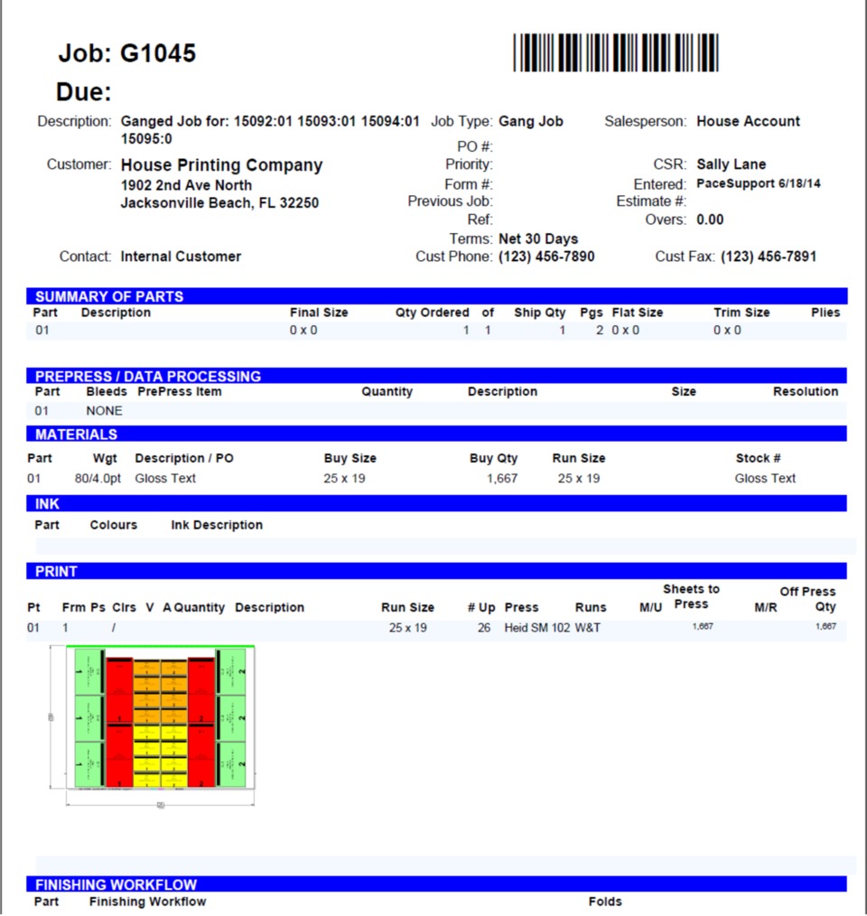Click the Cust Fax number value
Image resolution: width=867 pixels, height=916 pixels.
[x=768, y=257]
